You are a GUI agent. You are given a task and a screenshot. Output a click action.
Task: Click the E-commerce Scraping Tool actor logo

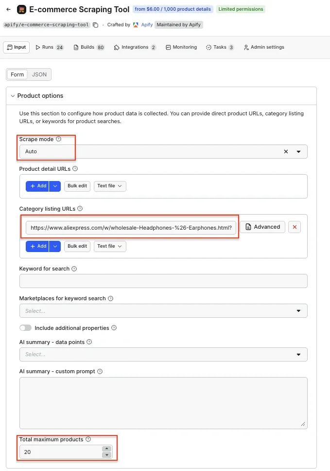point(21,10)
